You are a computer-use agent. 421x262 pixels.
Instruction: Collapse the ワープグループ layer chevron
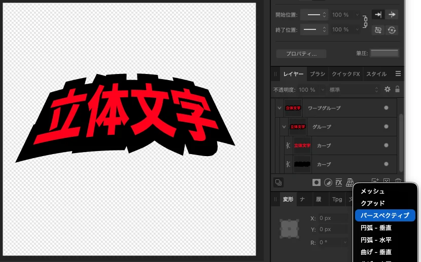point(279,108)
